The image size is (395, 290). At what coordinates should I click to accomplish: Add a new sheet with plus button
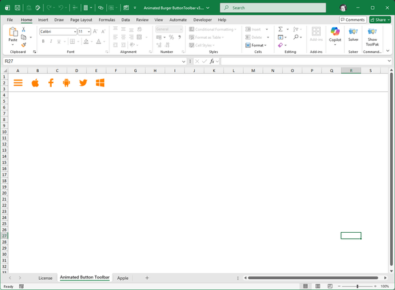pos(147,278)
